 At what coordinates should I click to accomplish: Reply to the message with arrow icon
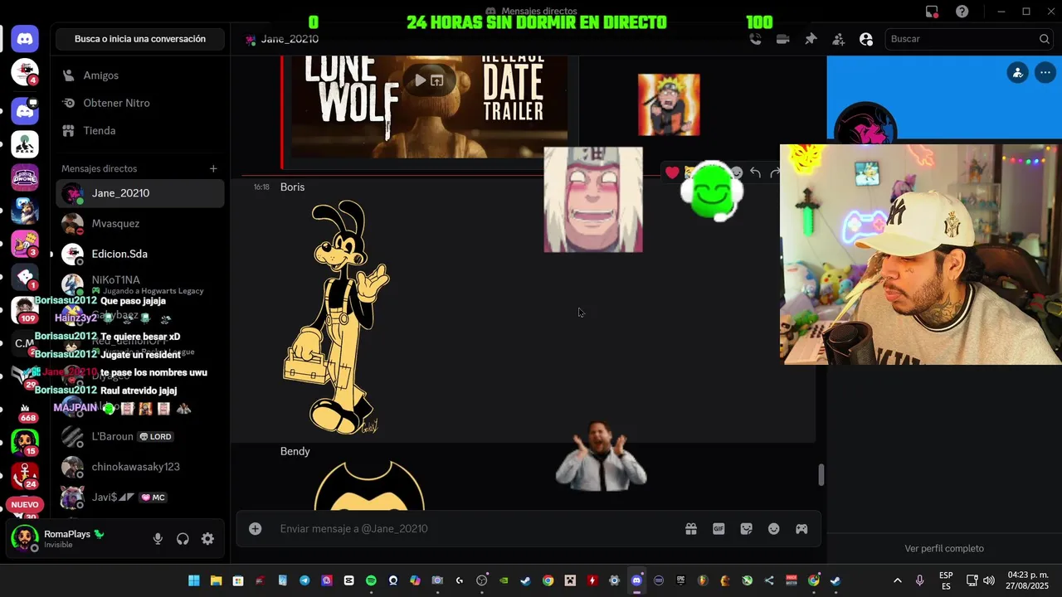tap(755, 172)
